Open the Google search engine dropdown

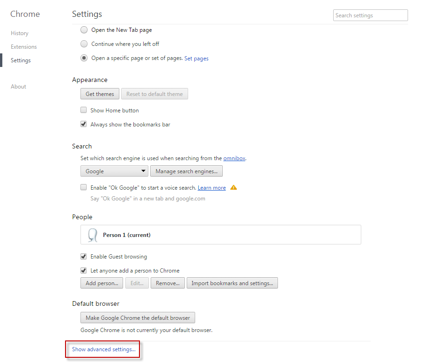point(114,171)
